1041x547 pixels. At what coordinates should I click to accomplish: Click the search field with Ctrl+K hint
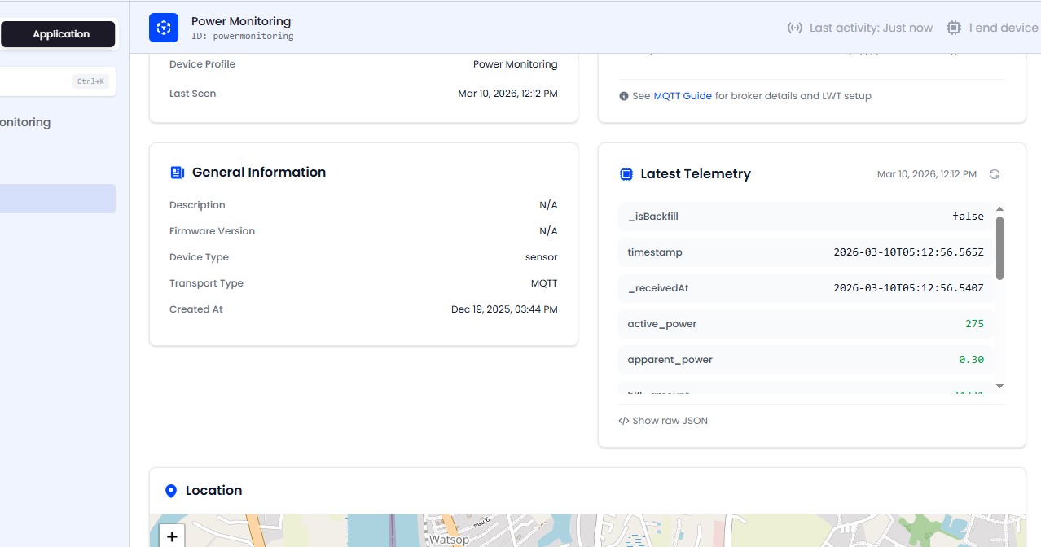click(57, 81)
